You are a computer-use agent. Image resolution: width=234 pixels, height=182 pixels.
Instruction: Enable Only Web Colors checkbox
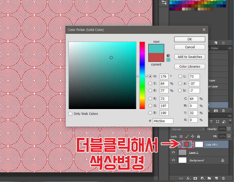point(70,114)
